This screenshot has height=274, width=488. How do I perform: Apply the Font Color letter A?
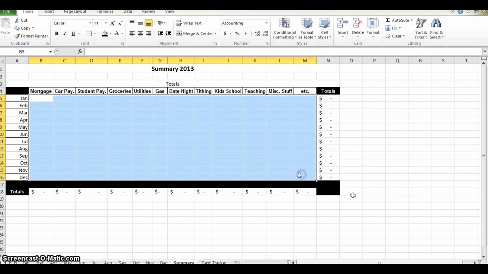point(117,33)
